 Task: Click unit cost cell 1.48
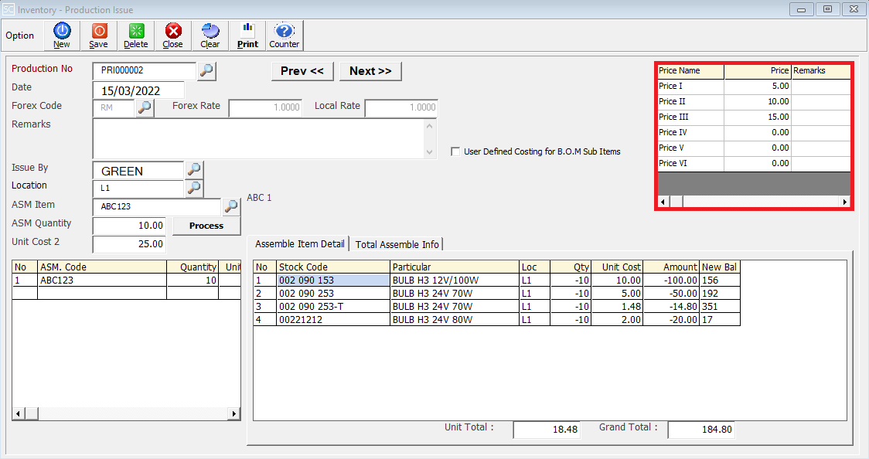[x=618, y=307]
